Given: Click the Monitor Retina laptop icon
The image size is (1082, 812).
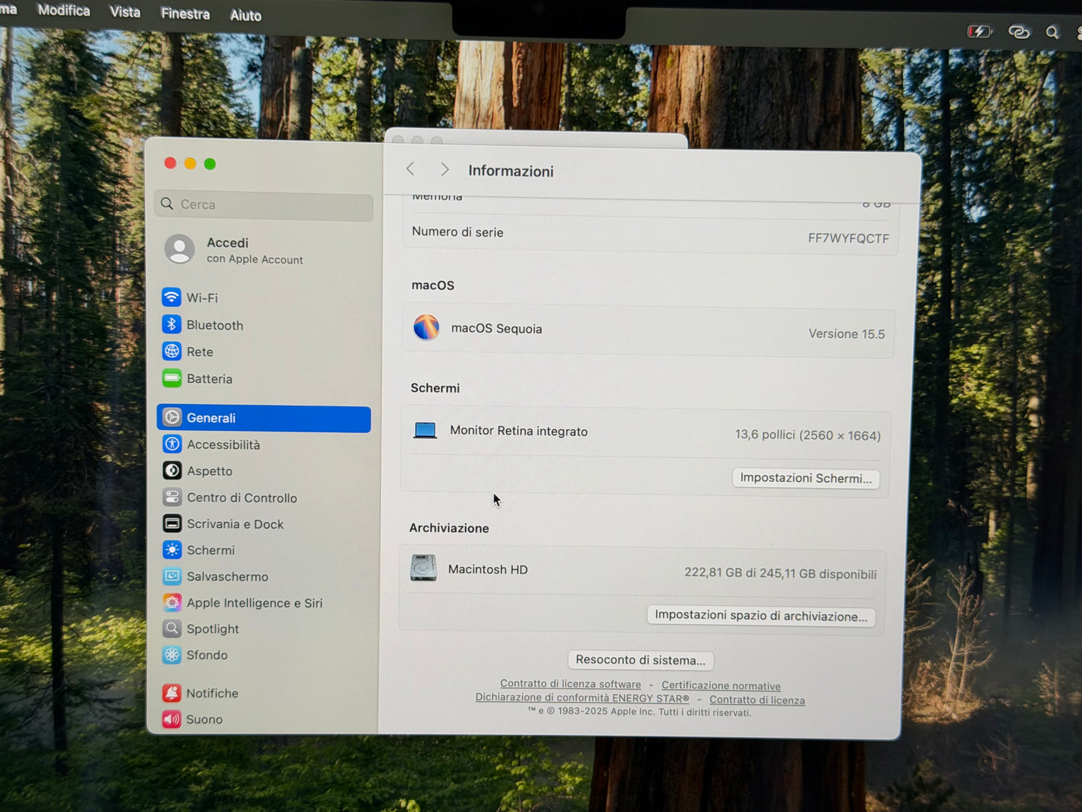Looking at the screenshot, I should click(425, 430).
